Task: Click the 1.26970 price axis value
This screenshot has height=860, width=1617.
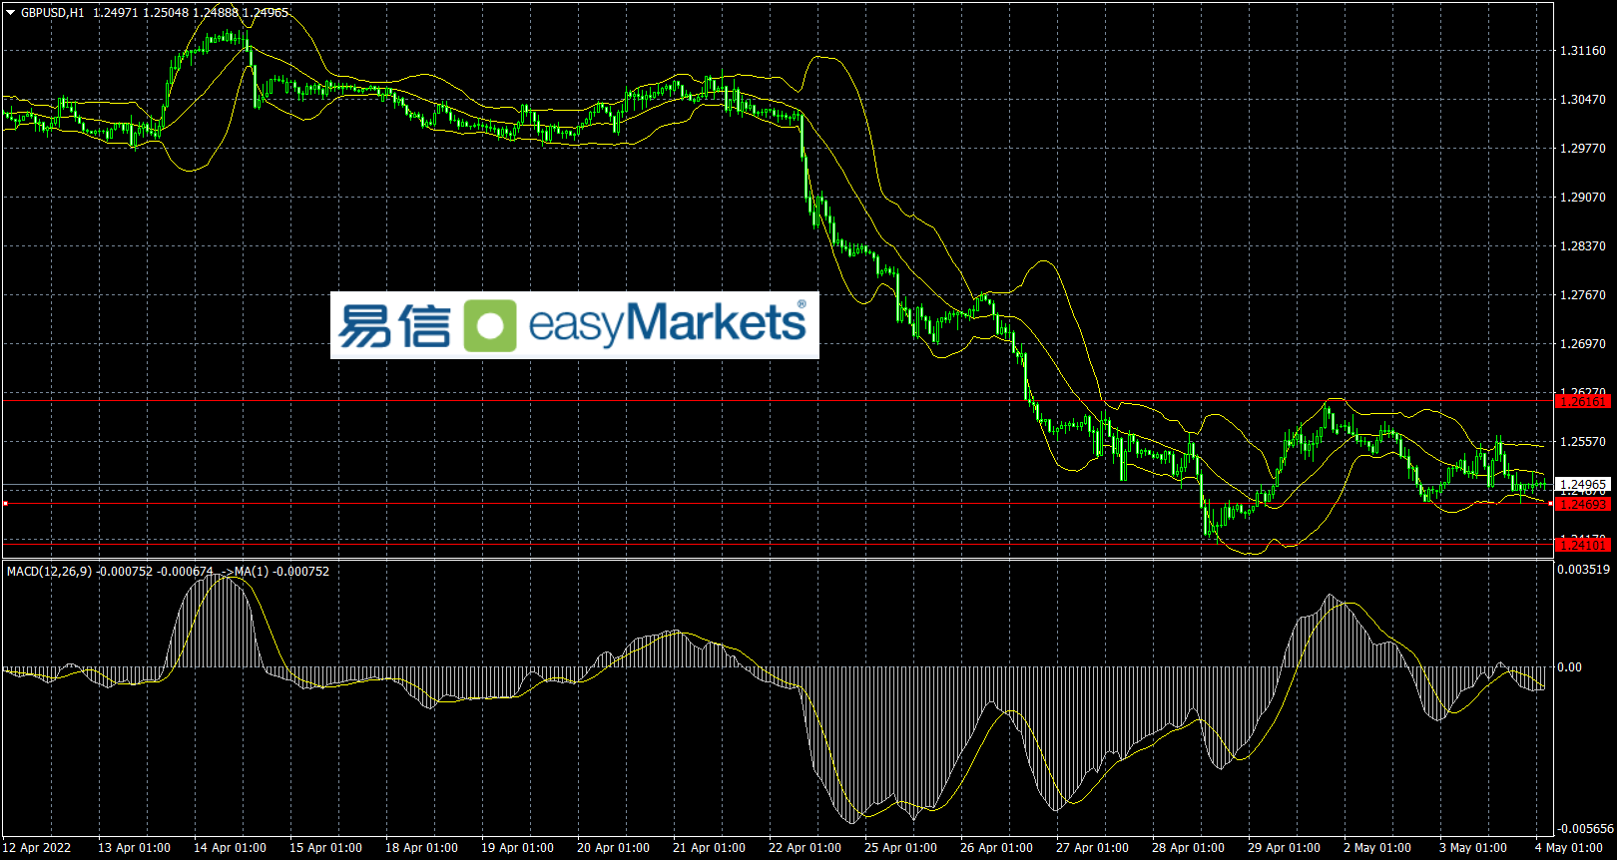Action: click(x=1583, y=344)
